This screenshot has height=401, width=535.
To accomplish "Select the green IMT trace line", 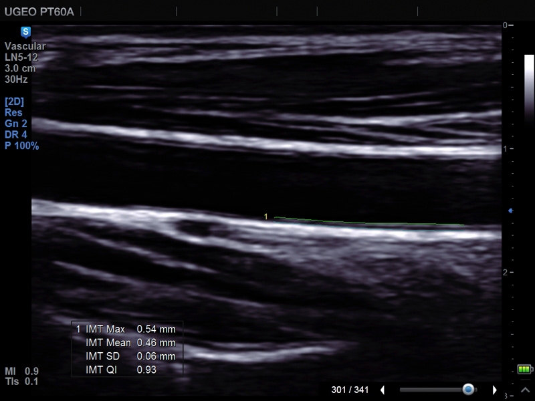I will tap(369, 221).
